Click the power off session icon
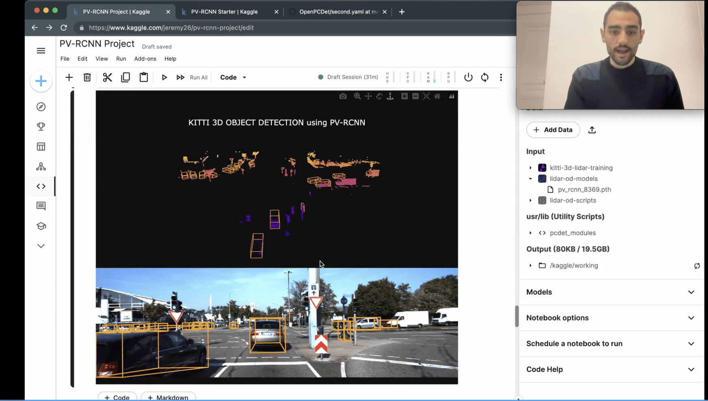The width and height of the screenshot is (708, 401). [x=468, y=77]
